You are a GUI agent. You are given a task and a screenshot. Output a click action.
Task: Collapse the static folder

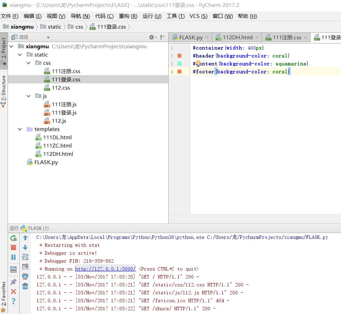20,54
